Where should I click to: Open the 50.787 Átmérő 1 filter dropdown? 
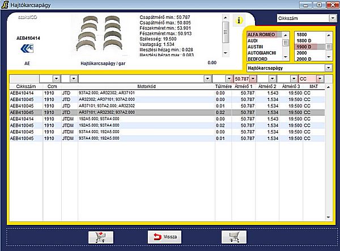coord(253,79)
